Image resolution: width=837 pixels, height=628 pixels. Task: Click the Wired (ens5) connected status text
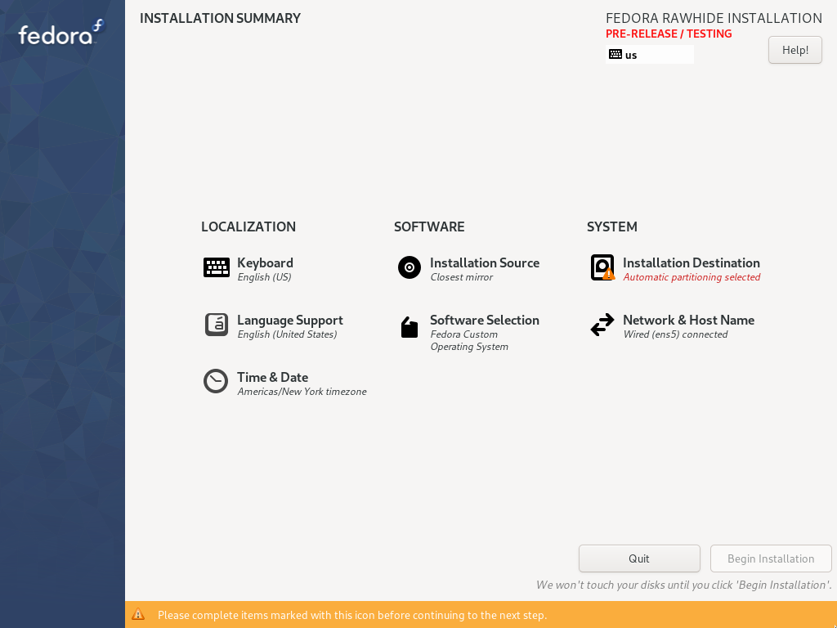coord(675,334)
